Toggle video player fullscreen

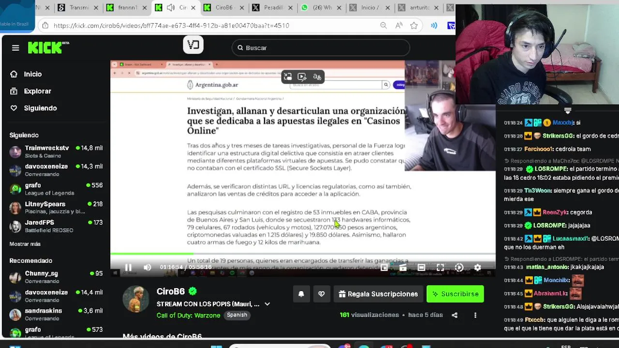(x=440, y=267)
